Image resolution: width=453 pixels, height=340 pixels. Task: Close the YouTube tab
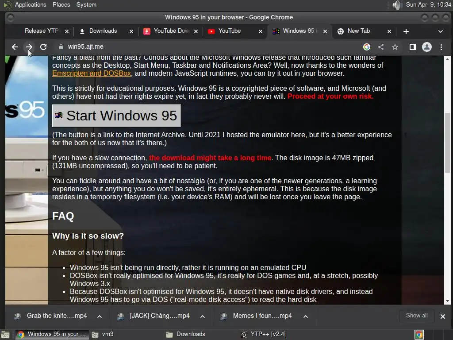[261, 31]
